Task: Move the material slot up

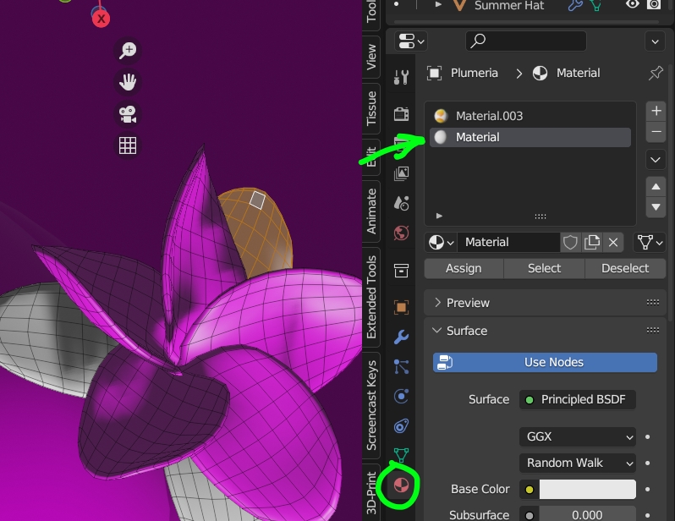Action: 656,187
